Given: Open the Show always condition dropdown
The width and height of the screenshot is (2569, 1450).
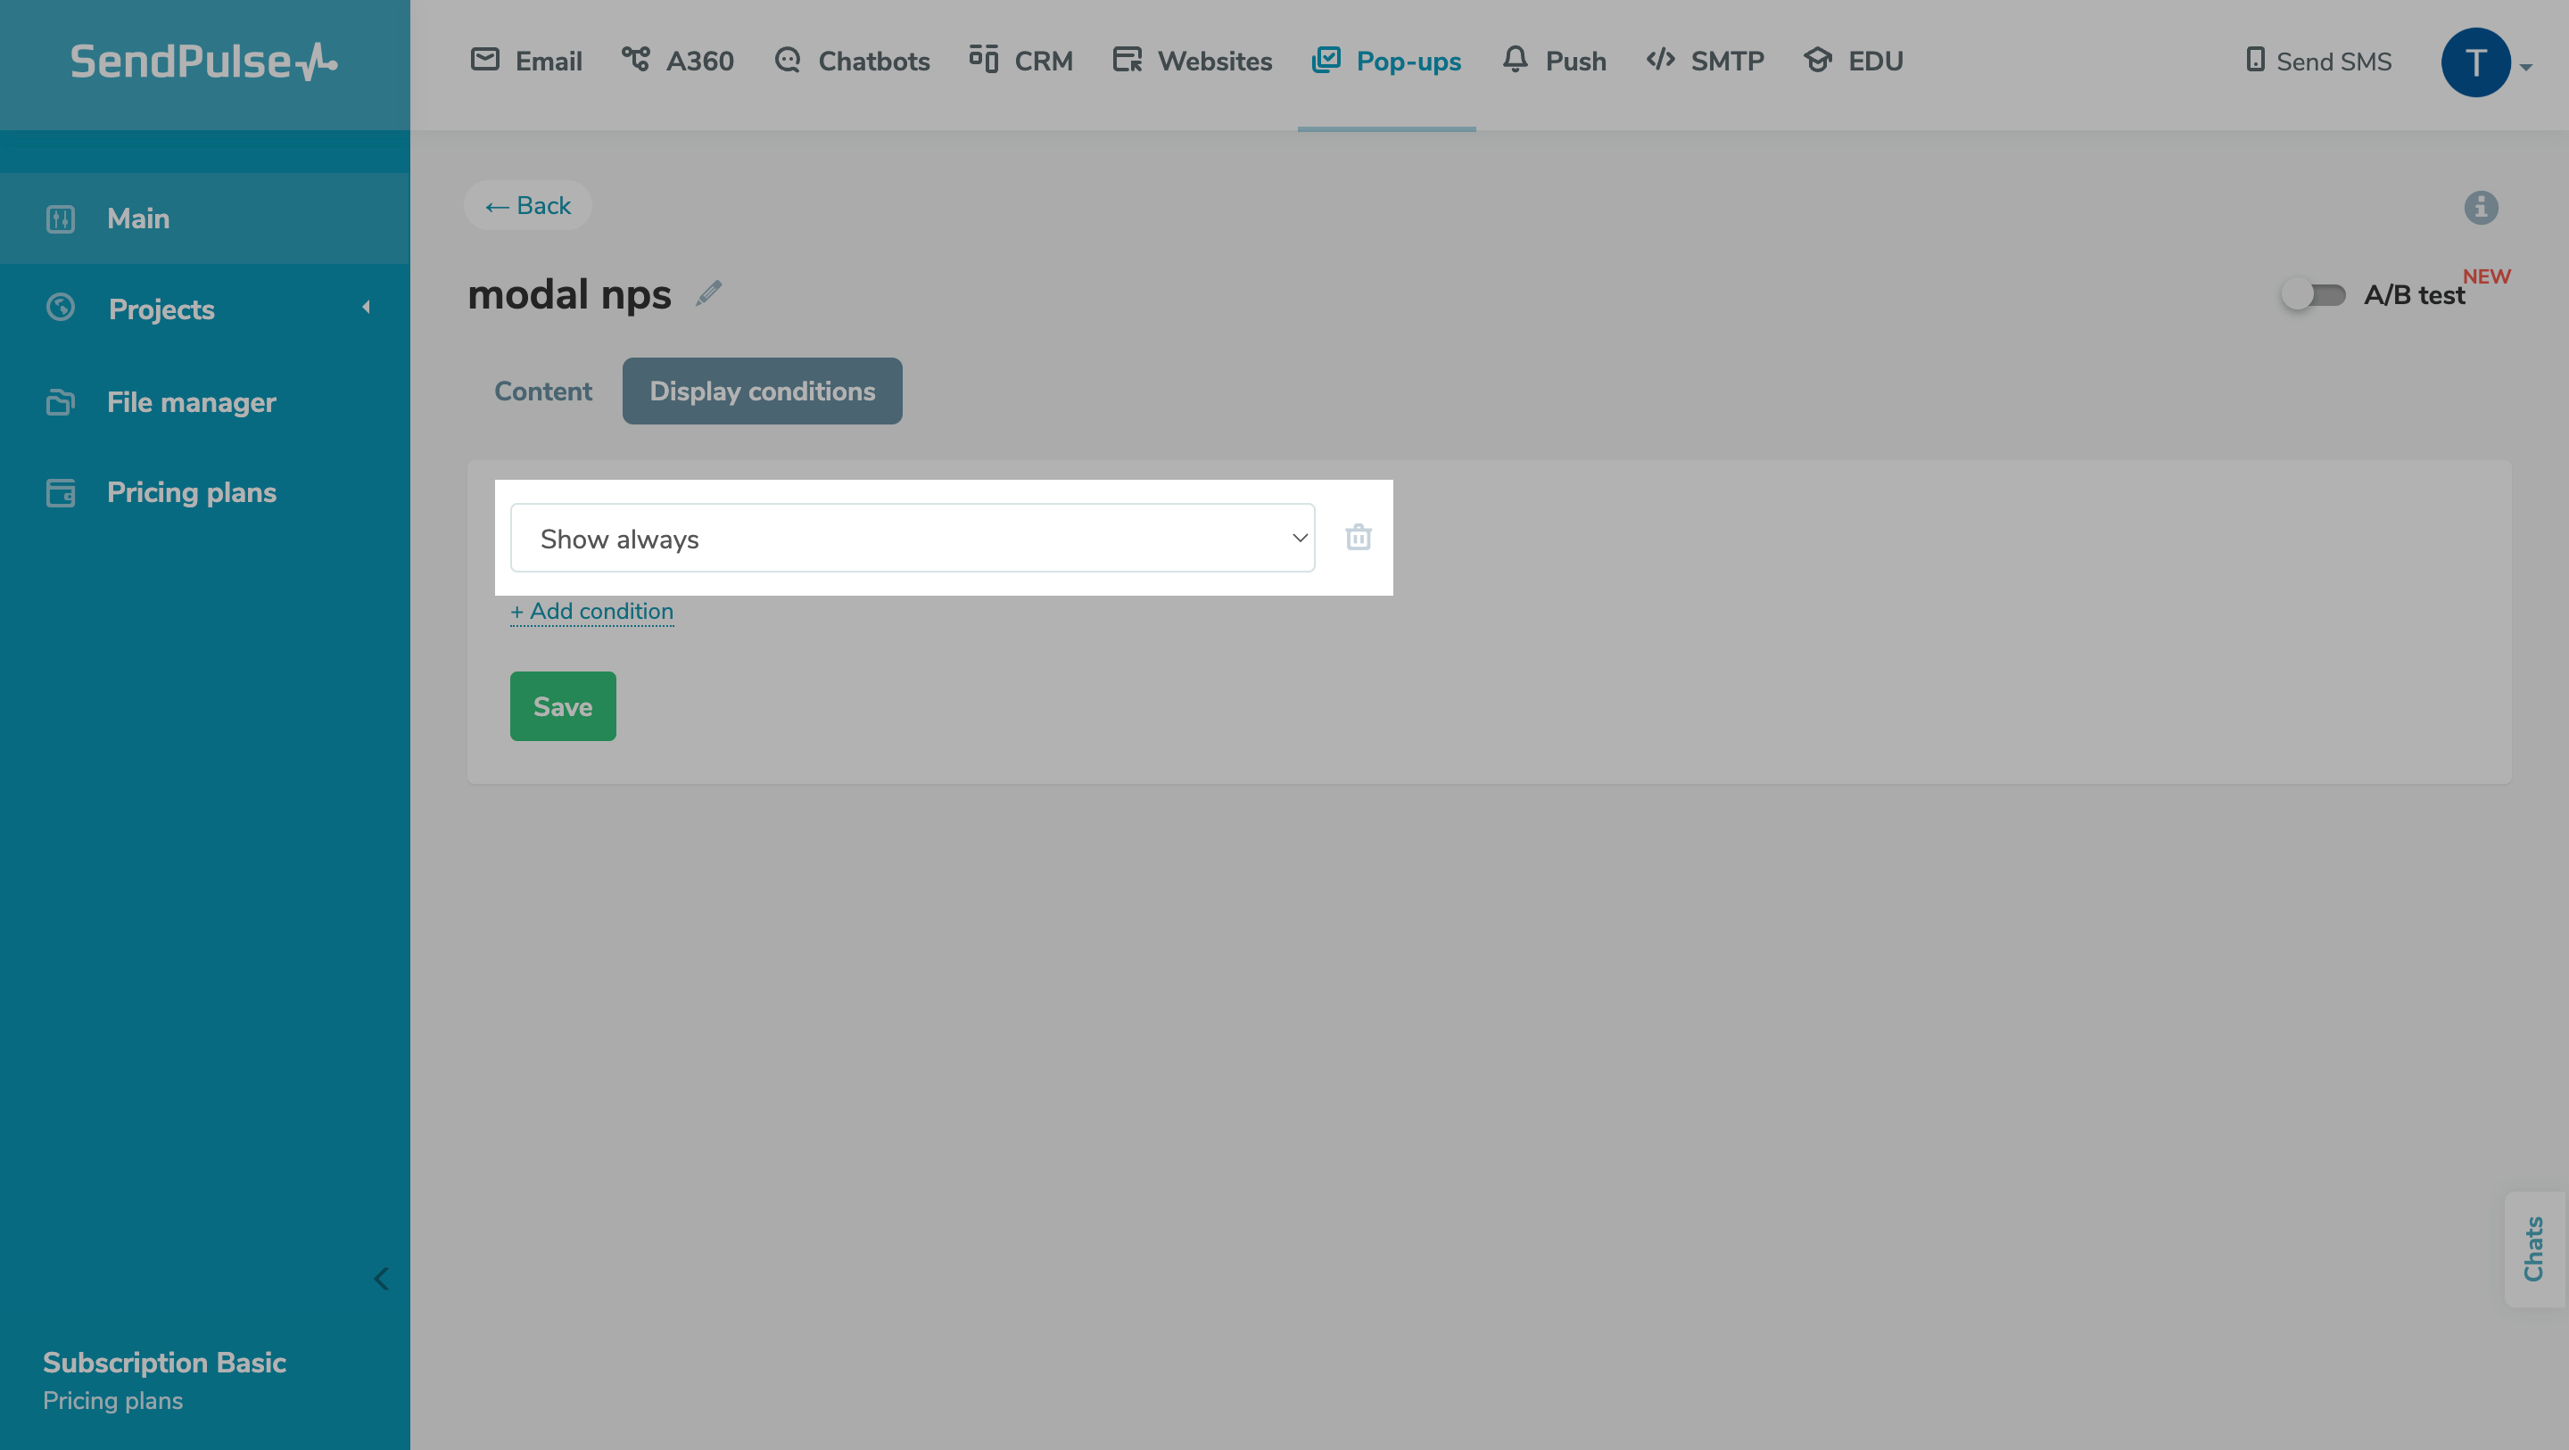Looking at the screenshot, I should (x=912, y=539).
